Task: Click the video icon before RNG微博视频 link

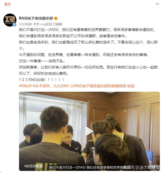Action: click(x=72, y=86)
